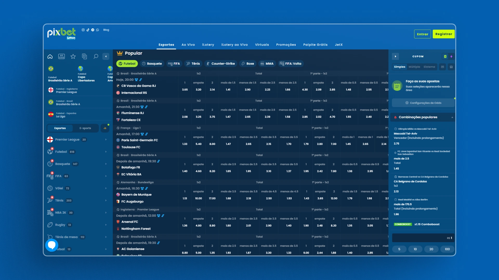This screenshot has width=499, height=280.
Task: Open the live chat bubble
Action: point(52,245)
